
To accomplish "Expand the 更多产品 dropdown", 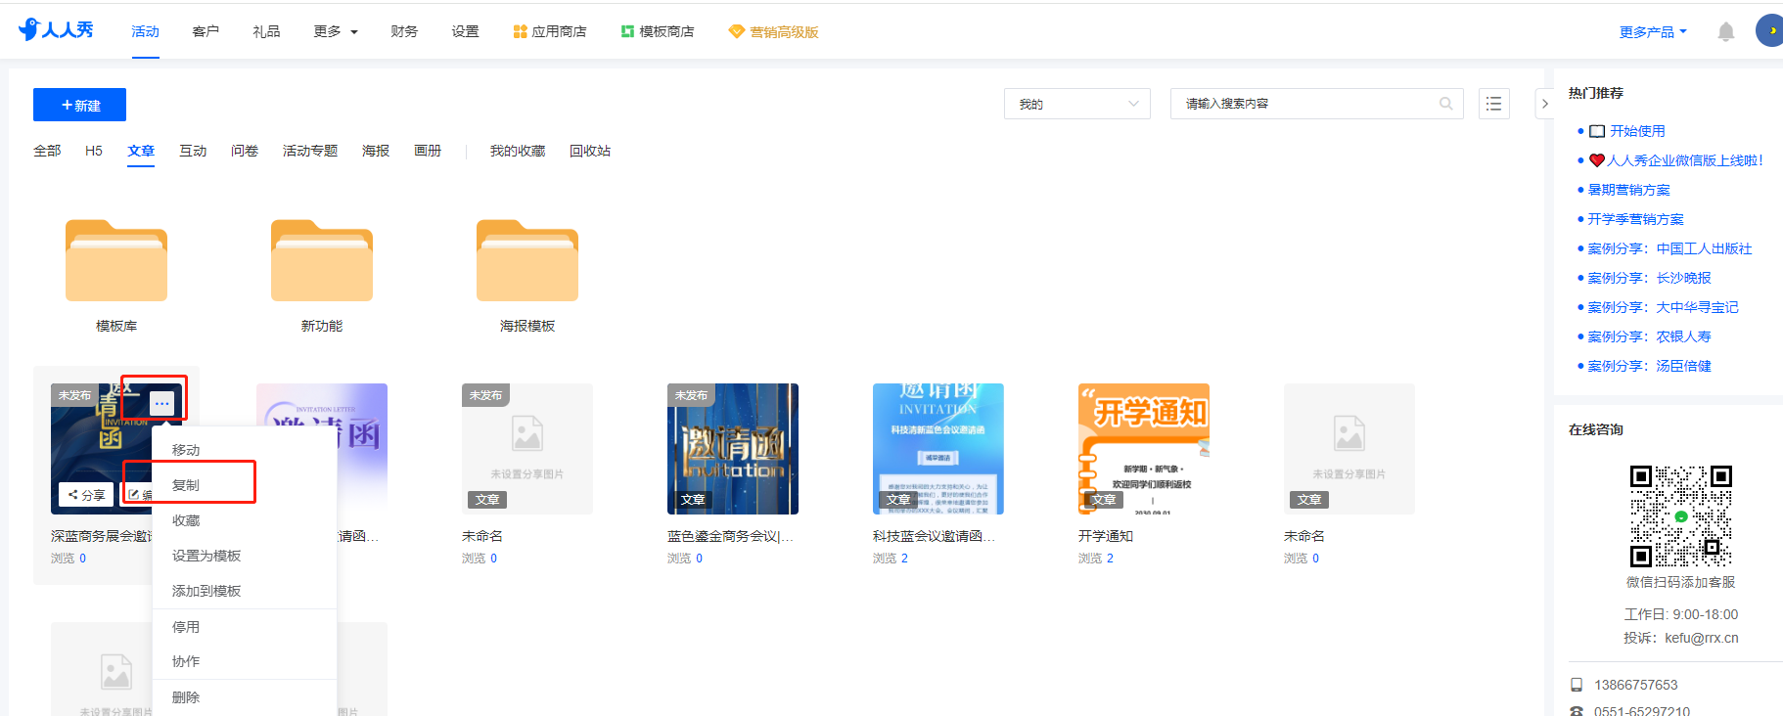I will (x=1653, y=32).
